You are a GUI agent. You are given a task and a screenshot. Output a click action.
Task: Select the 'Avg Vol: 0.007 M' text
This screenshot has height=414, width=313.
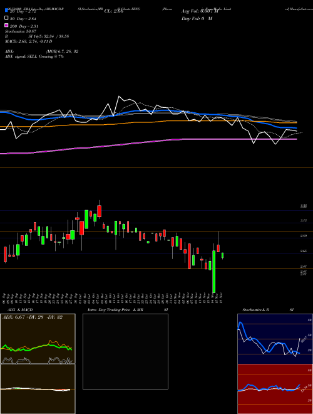click(x=200, y=11)
